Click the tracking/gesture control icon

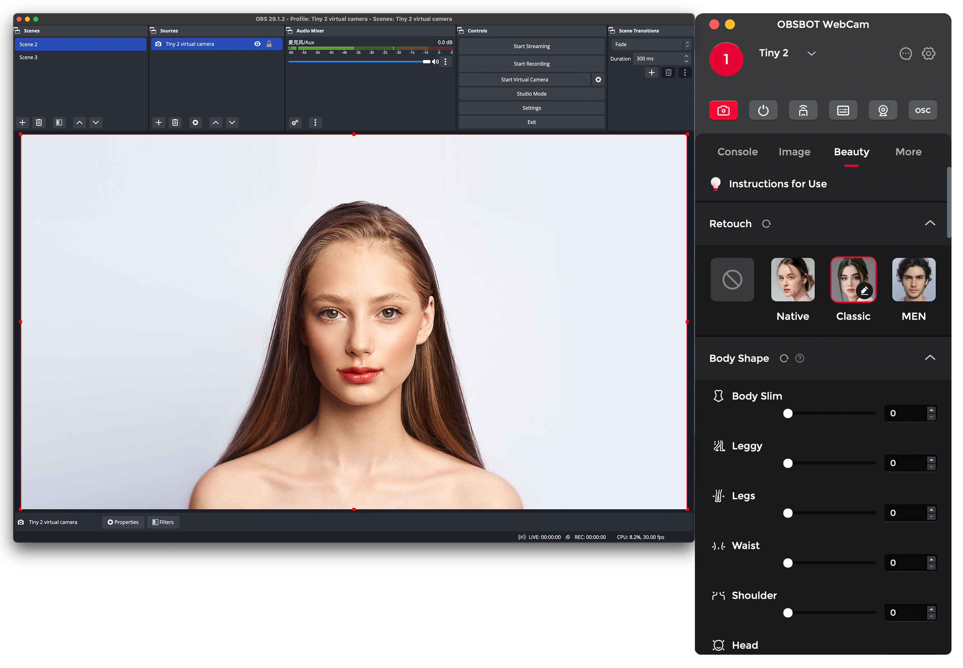coord(803,110)
